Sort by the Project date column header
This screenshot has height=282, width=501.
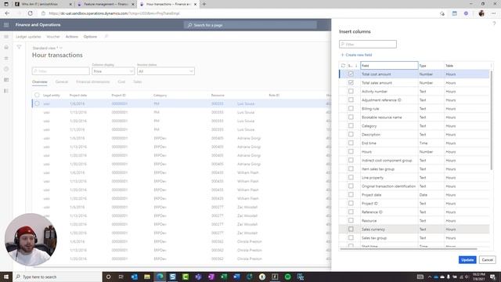pyautogui.click(x=78, y=96)
